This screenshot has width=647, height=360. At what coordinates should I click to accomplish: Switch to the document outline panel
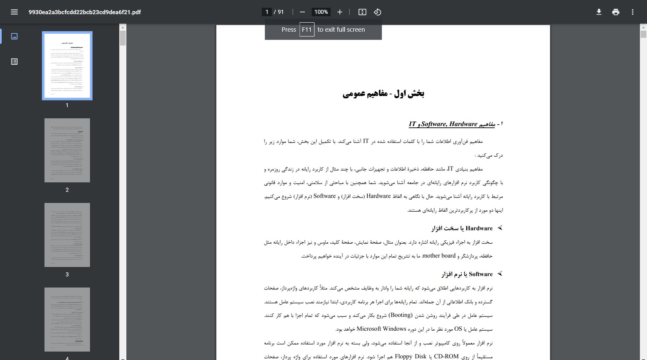(x=14, y=61)
